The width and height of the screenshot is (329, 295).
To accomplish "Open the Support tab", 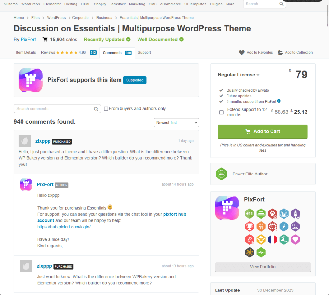I will click(144, 52).
